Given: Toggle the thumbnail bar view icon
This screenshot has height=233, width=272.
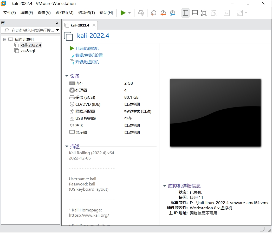Looking at the screenshot, I should point(195,13).
